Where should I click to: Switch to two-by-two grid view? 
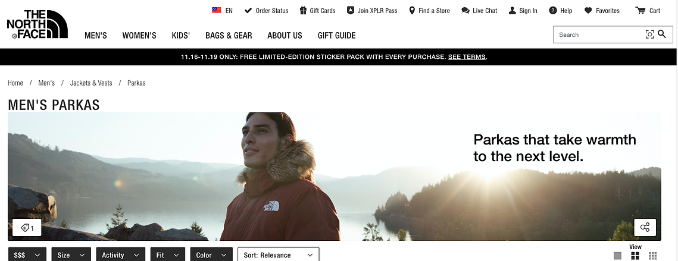pos(635,256)
